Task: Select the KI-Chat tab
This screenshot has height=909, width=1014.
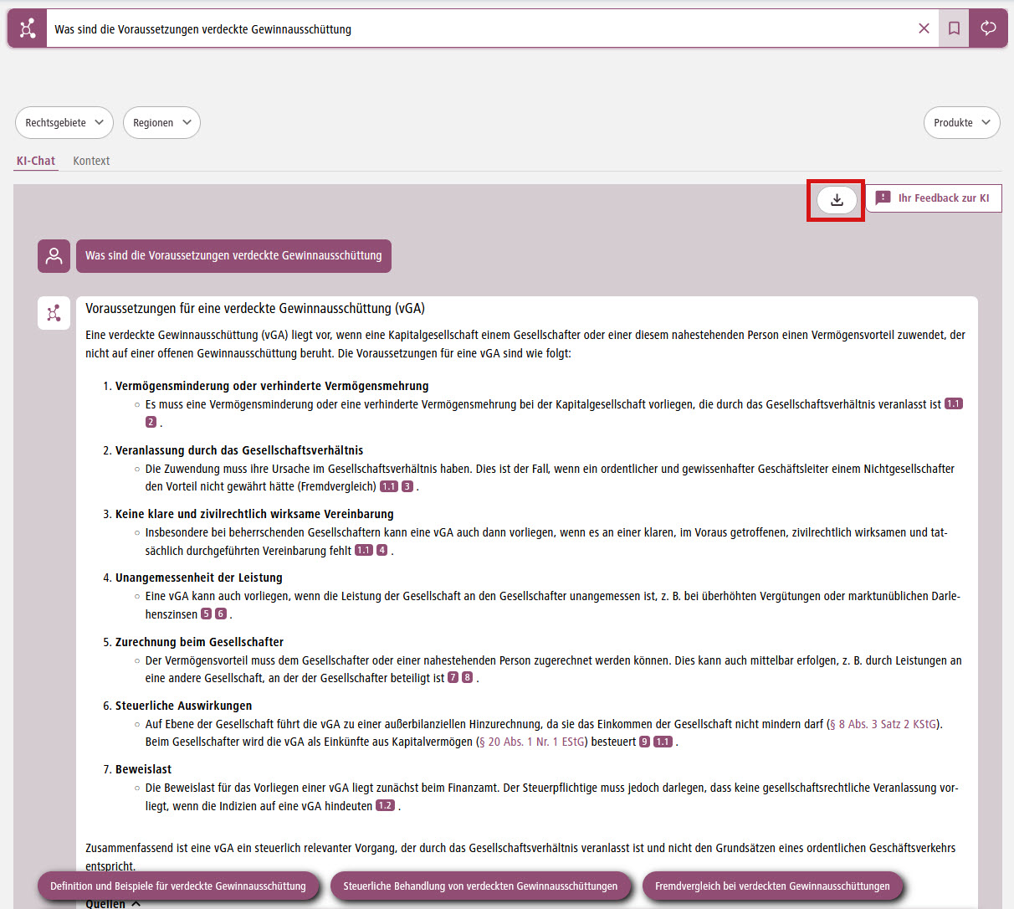Action: pyautogui.click(x=36, y=161)
